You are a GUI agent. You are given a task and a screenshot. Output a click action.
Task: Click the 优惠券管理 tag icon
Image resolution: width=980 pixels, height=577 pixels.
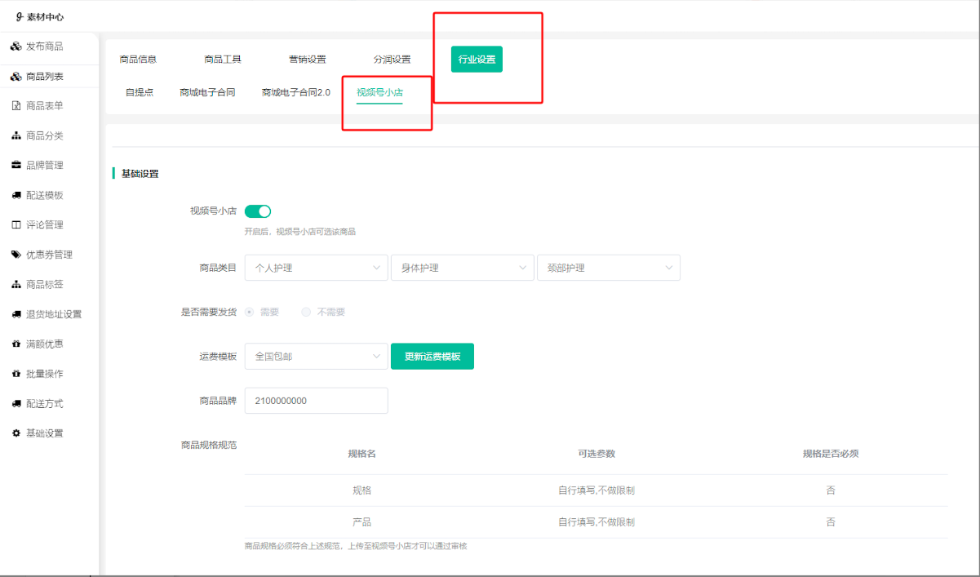click(x=16, y=255)
